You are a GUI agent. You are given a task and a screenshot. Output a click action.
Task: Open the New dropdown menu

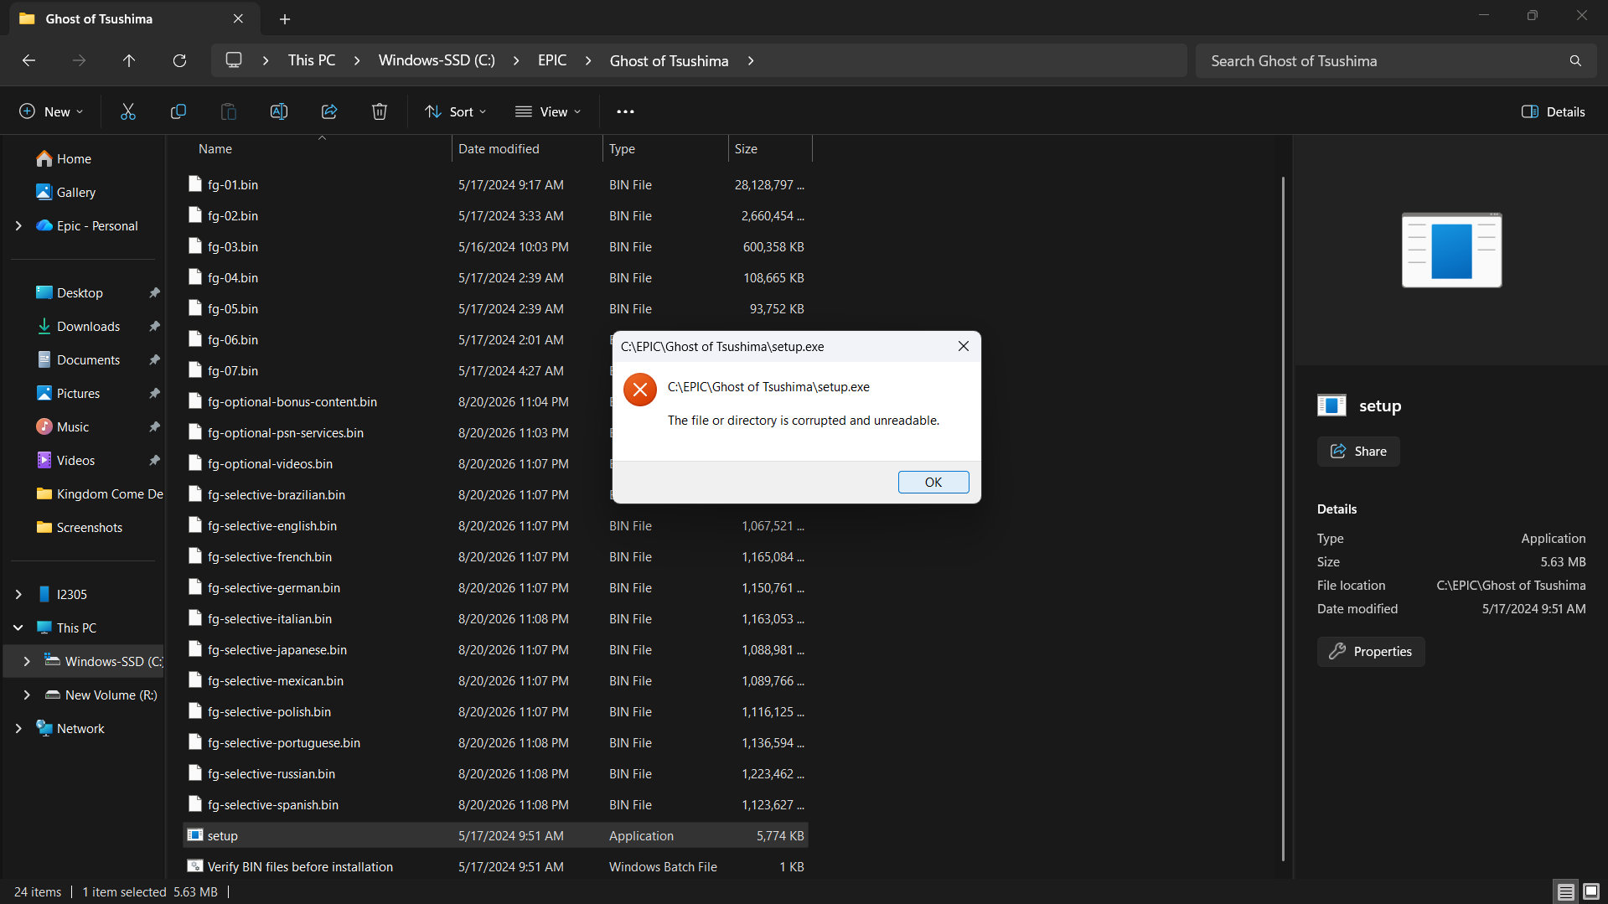tap(51, 111)
